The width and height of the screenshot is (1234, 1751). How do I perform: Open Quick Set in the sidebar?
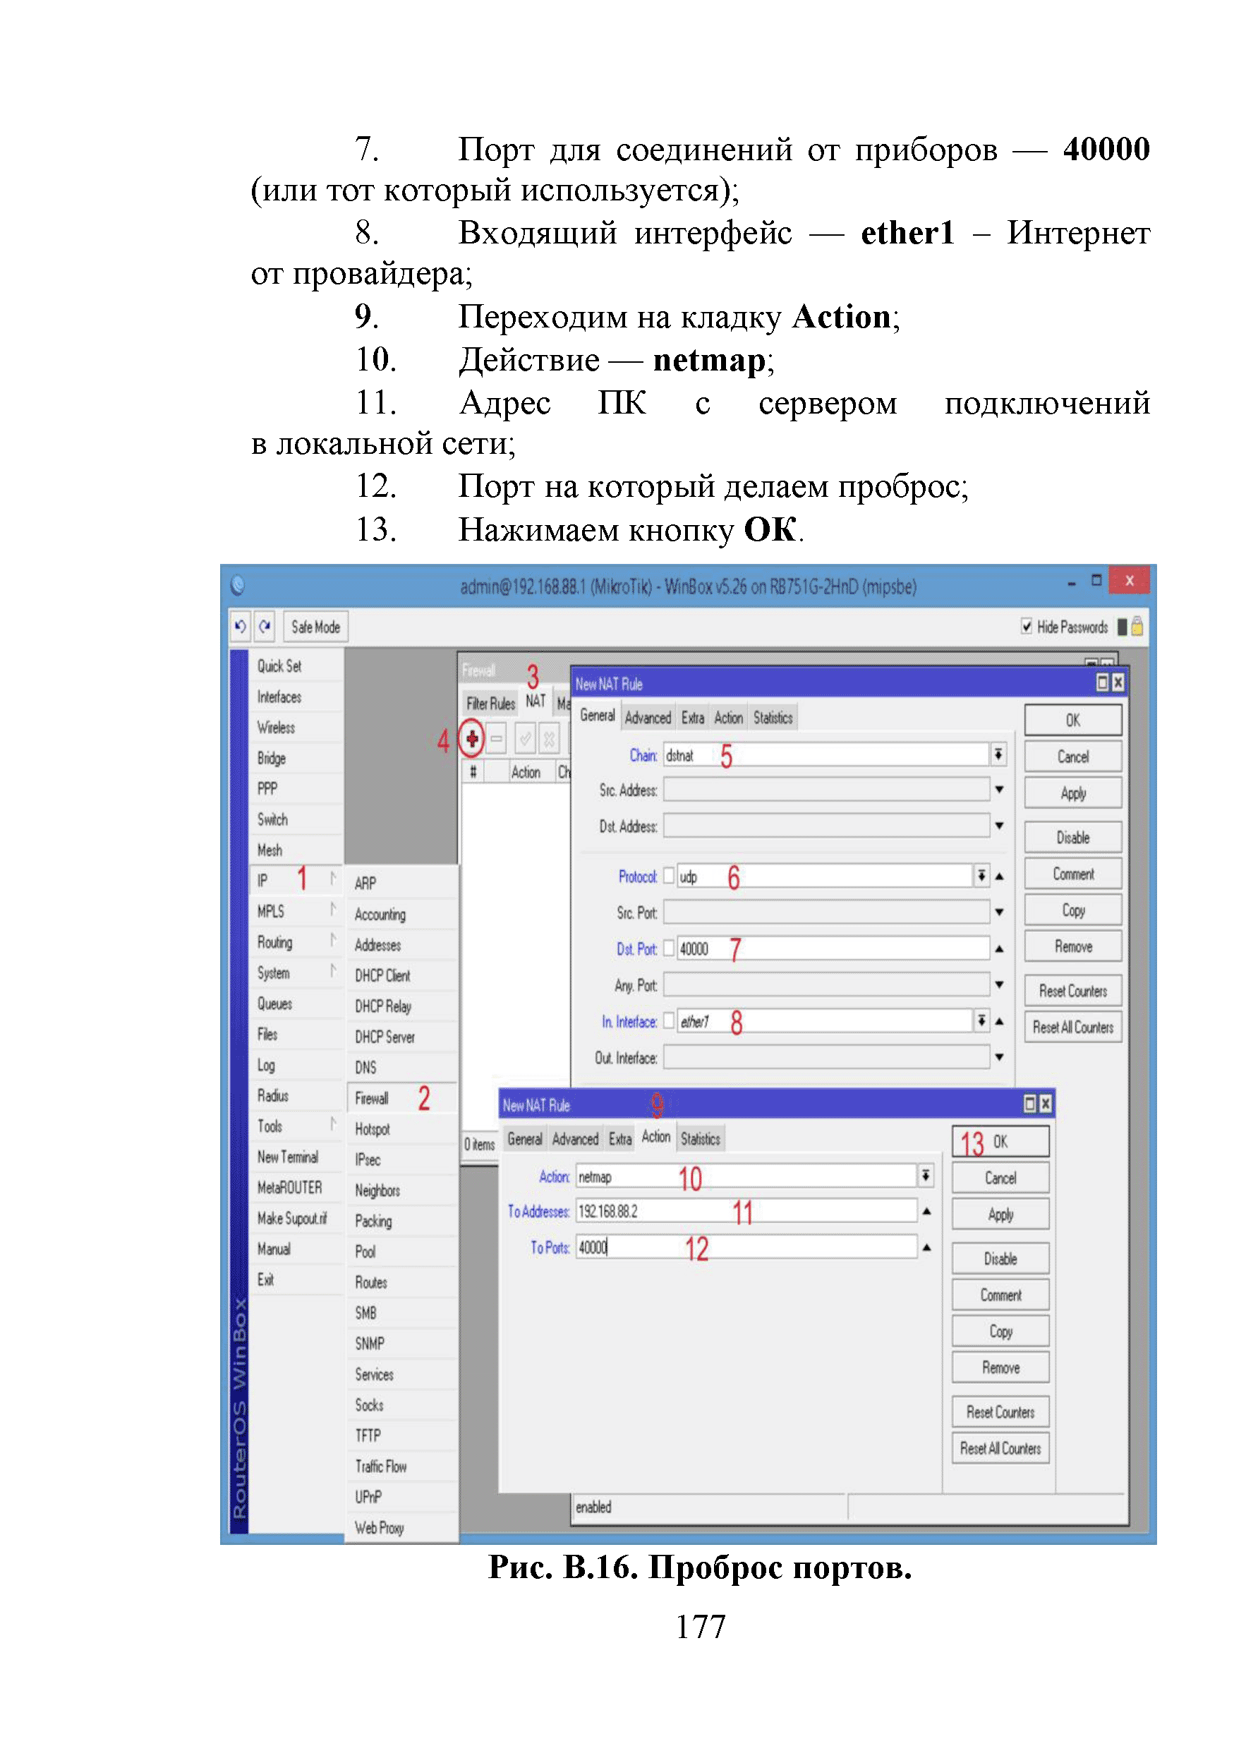click(296, 666)
